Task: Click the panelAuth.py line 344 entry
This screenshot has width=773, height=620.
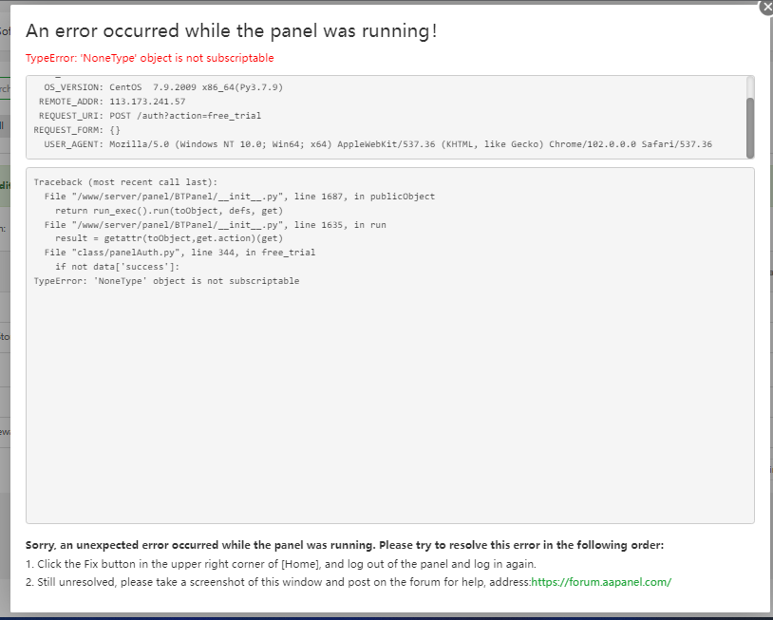Action: tap(179, 253)
